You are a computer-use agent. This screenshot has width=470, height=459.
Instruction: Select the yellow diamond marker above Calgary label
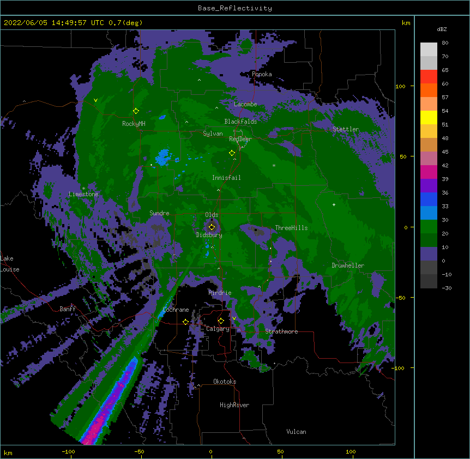(221, 321)
